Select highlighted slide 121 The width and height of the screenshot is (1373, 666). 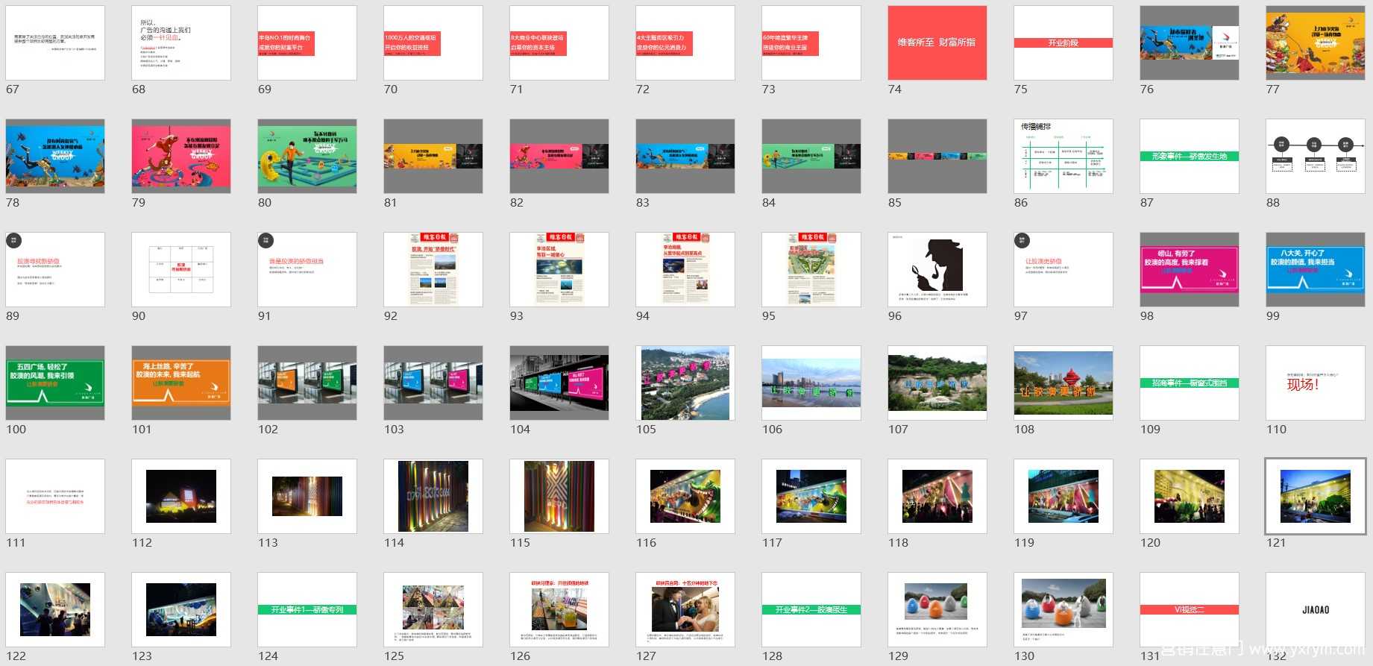click(1316, 496)
